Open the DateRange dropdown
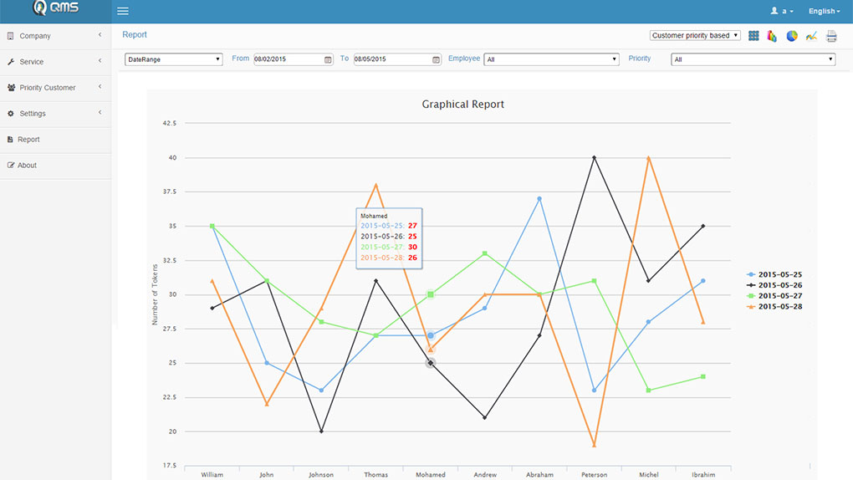Image resolution: width=853 pixels, height=480 pixels. click(173, 59)
